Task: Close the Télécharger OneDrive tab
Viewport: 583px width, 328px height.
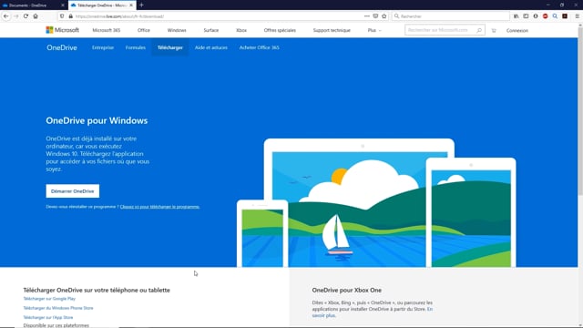Action: tap(131, 5)
